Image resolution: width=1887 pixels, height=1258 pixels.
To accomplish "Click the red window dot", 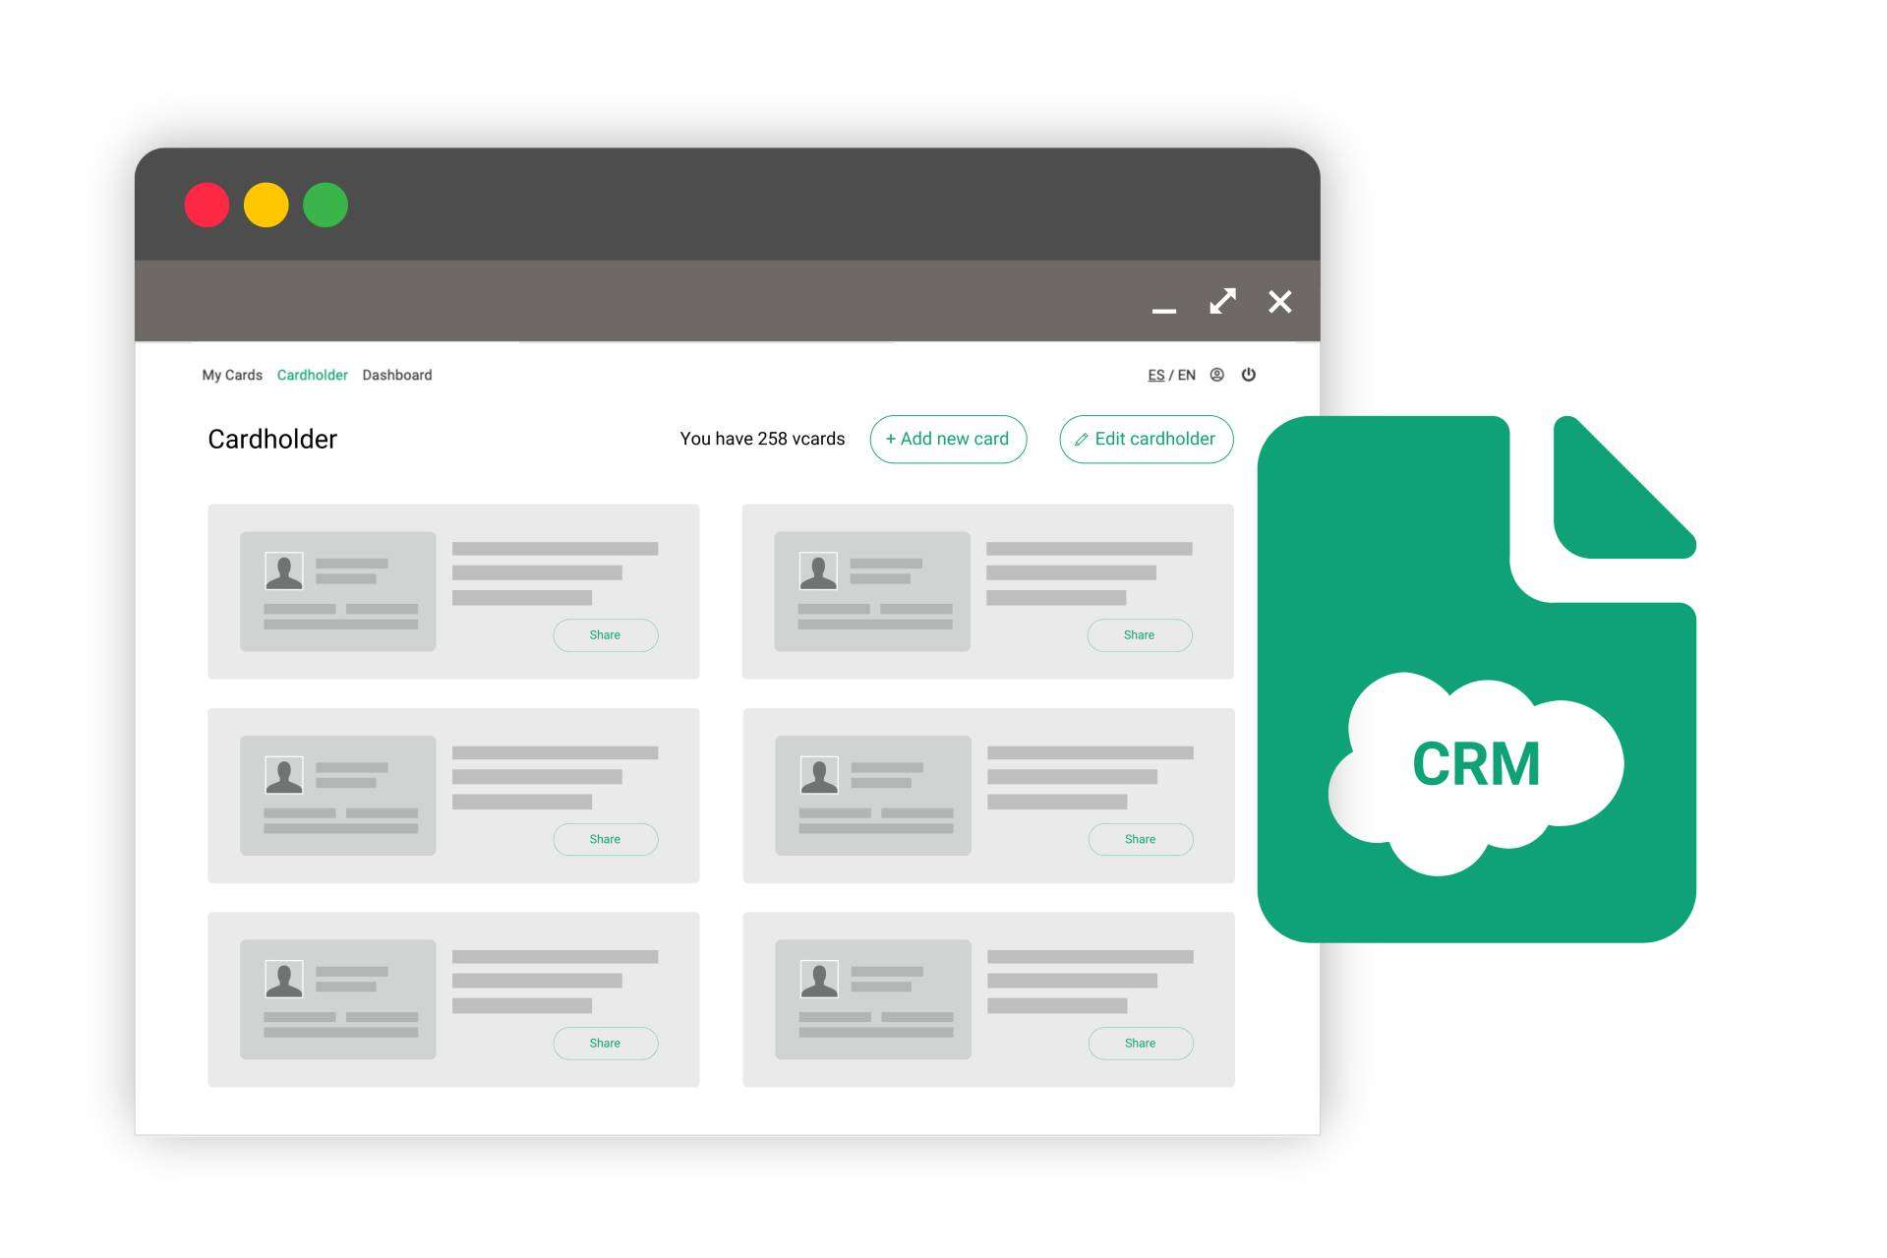I will point(206,205).
